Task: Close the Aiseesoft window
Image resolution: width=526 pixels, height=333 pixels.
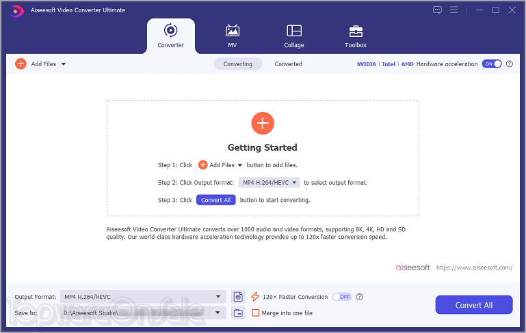Action: [512, 10]
